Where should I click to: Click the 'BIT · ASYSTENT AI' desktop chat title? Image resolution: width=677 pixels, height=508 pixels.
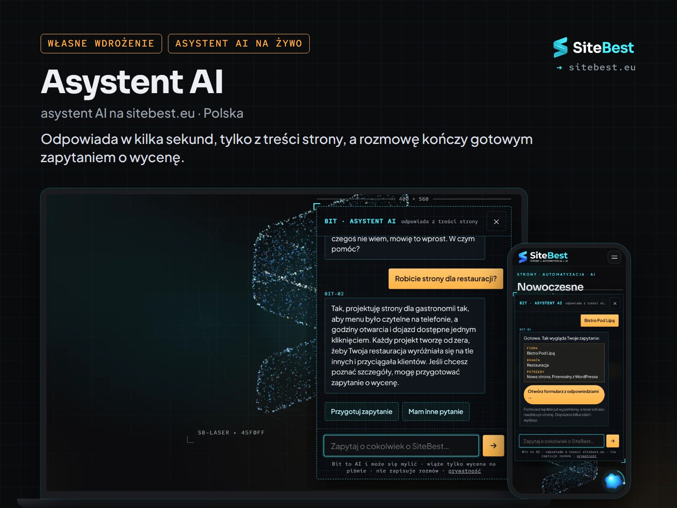(x=360, y=221)
